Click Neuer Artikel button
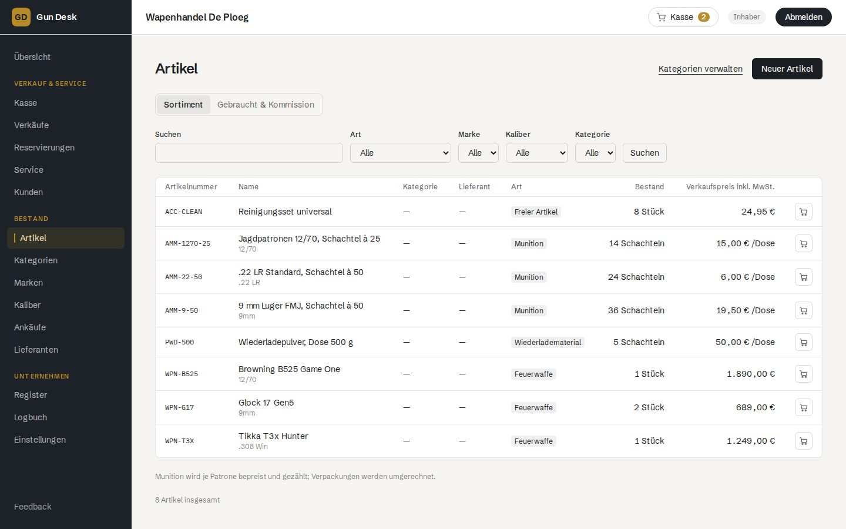Screen dimensions: 846x529 [787, 69]
